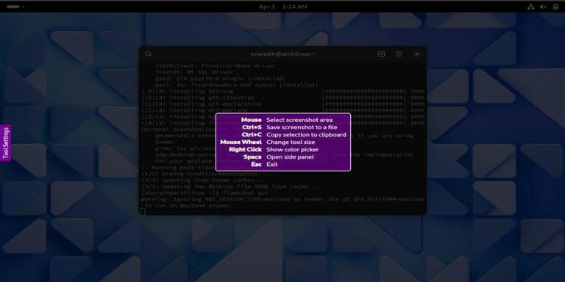Screen dimensions: 565x282
Task: Open the Tool Settings side tab
Action: (x=6, y=142)
